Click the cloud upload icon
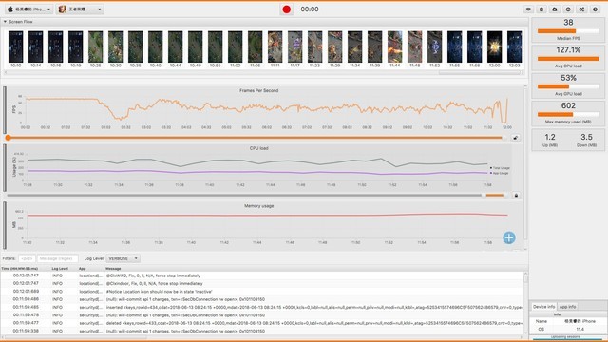The width and height of the screenshot is (608, 342). [555, 9]
